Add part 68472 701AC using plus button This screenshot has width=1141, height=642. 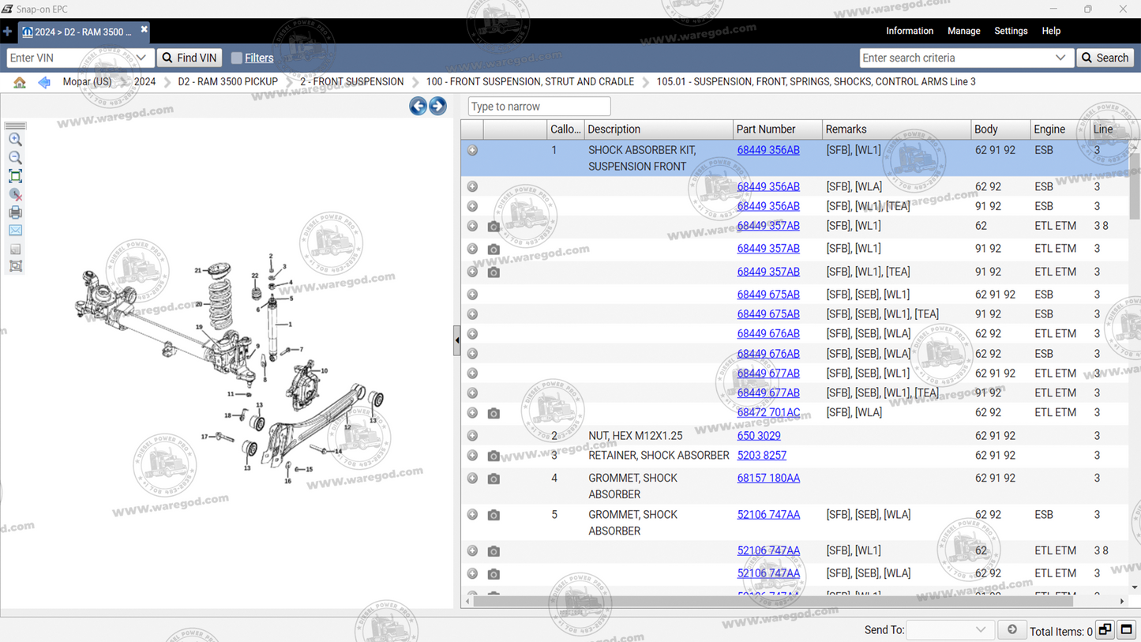coord(472,413)
